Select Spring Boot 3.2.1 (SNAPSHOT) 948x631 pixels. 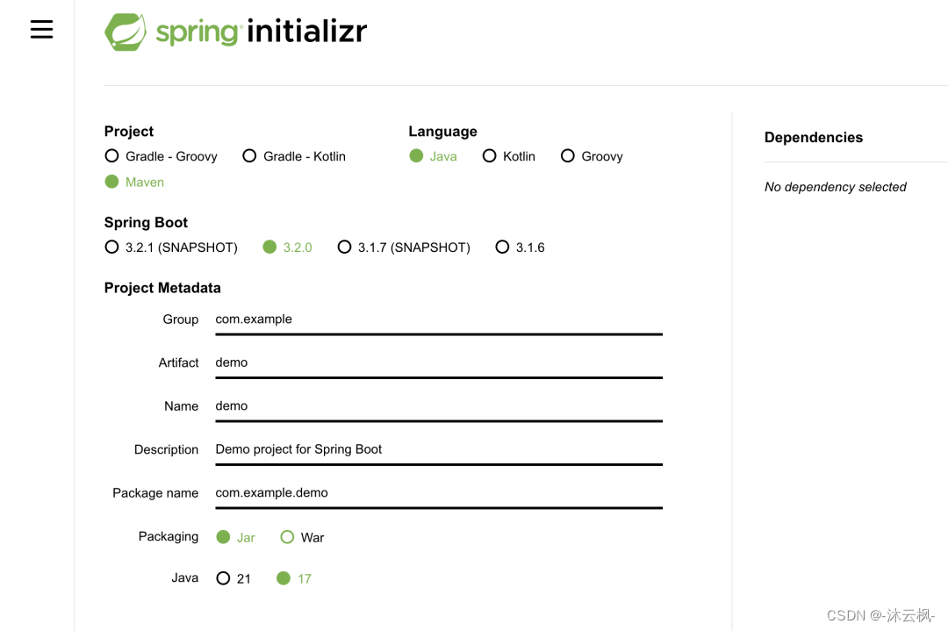coord(171,247)
